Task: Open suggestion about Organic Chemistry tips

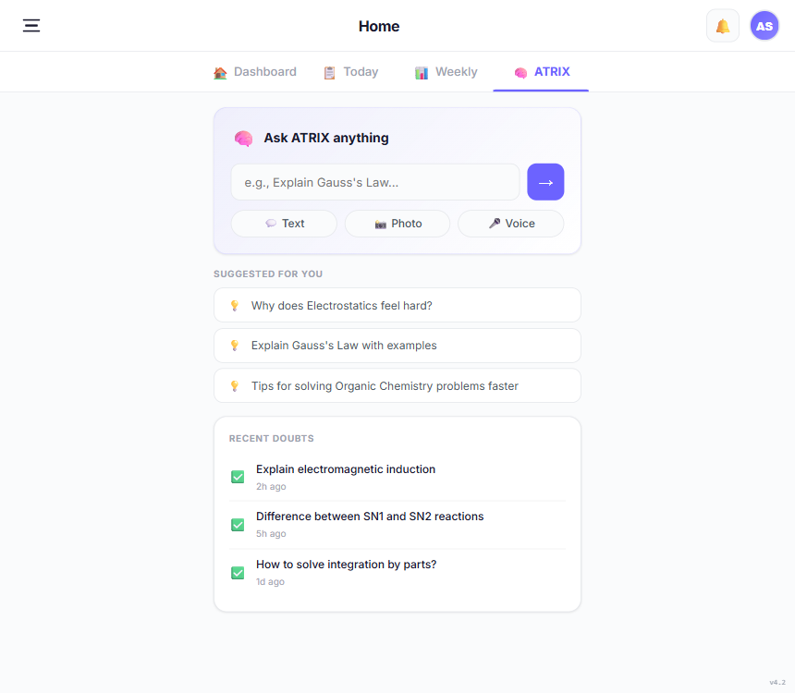Action: (397, 386)
